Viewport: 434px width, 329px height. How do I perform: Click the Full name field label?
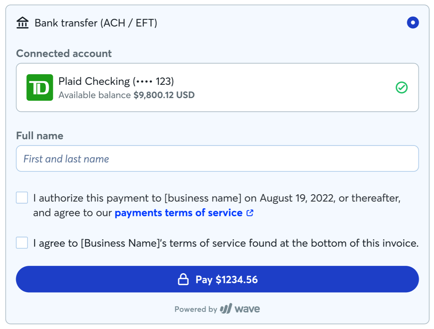(x=40, y=136)
